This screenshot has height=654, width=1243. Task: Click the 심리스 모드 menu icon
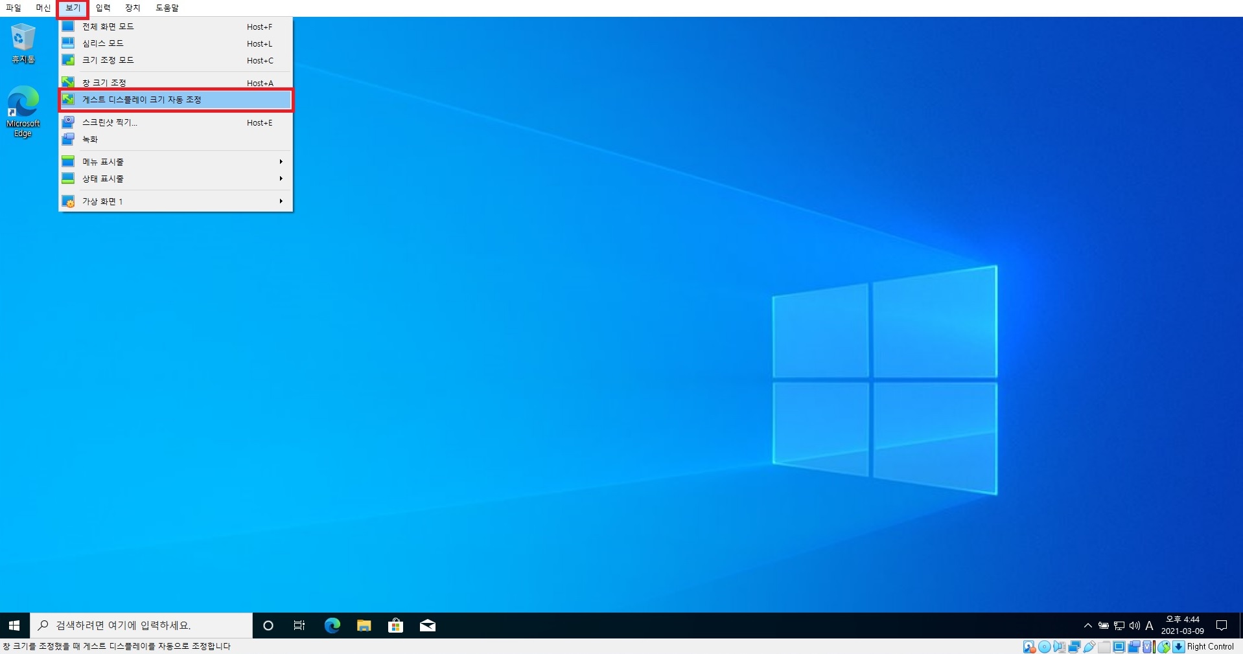coord(68,43)
